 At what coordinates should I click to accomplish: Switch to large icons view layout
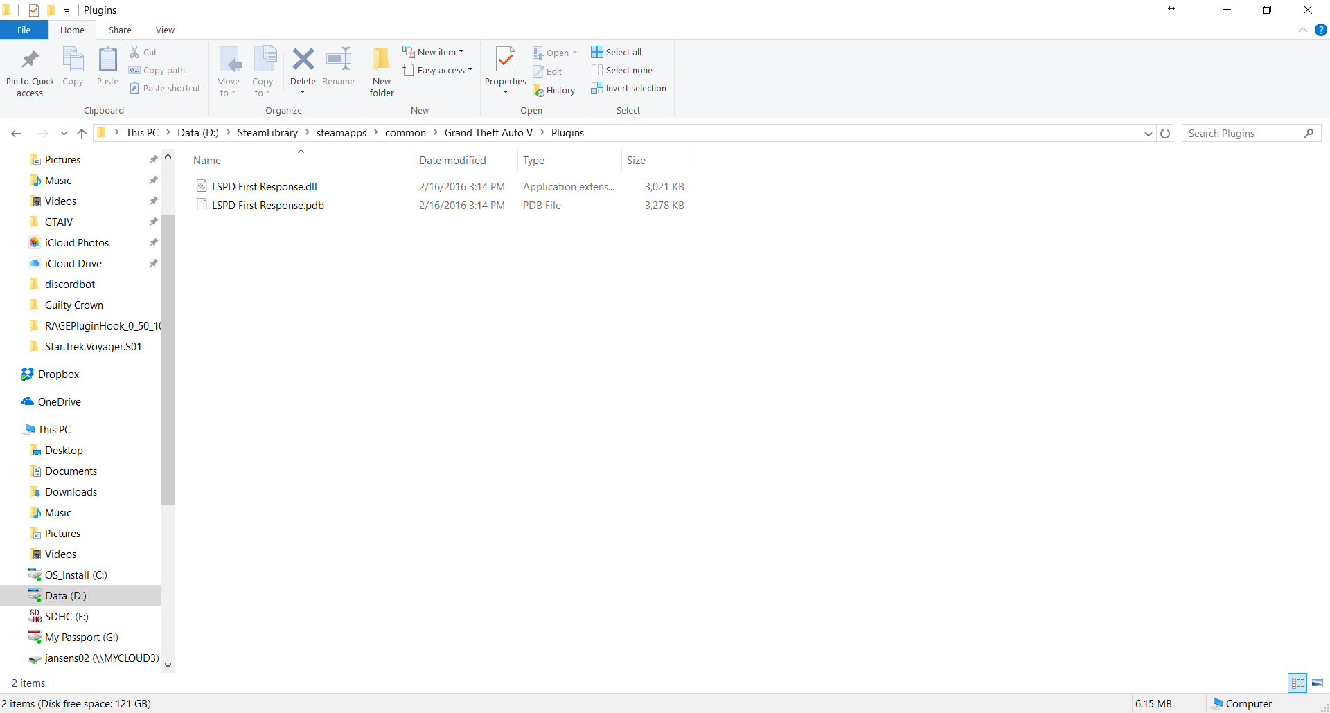point(1317,683)
